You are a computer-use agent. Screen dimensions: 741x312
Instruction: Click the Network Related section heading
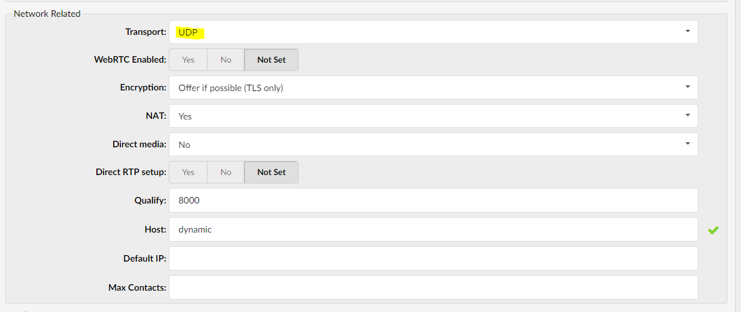point(47,14)
